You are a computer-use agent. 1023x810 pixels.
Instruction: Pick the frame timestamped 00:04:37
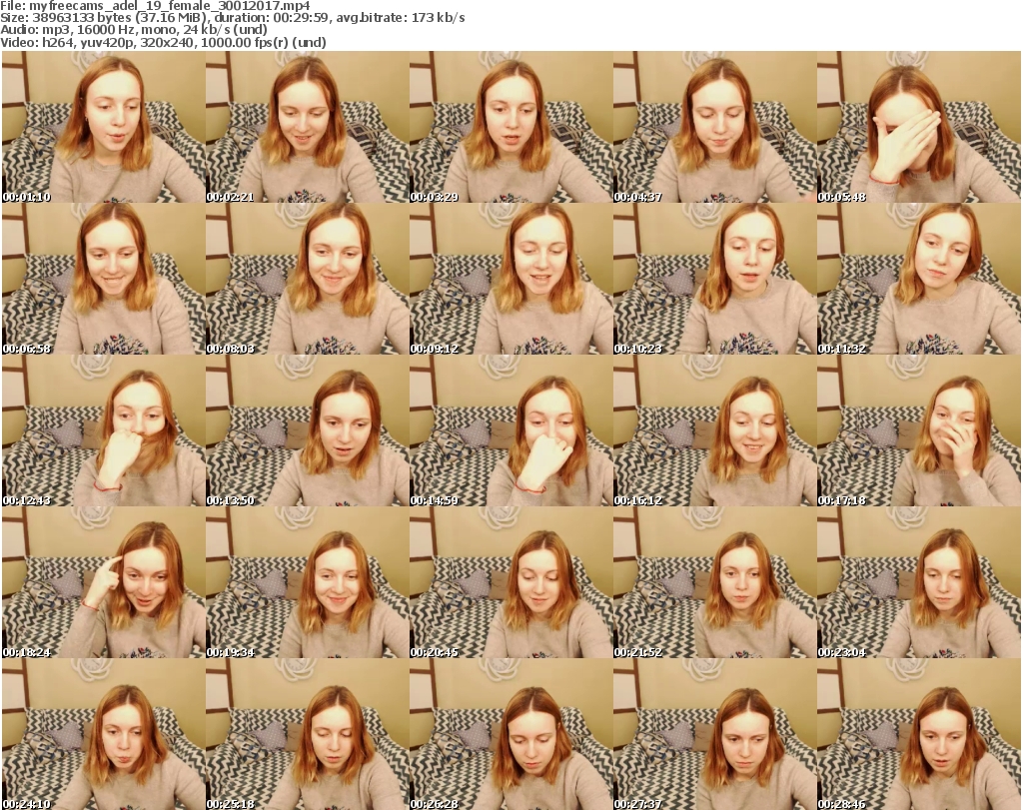pyautogui.click(x=715, y=127)
